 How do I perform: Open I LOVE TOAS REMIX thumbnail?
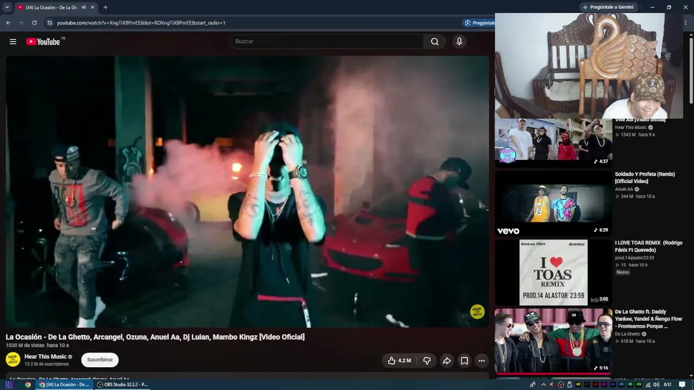(x=553, y=272)
